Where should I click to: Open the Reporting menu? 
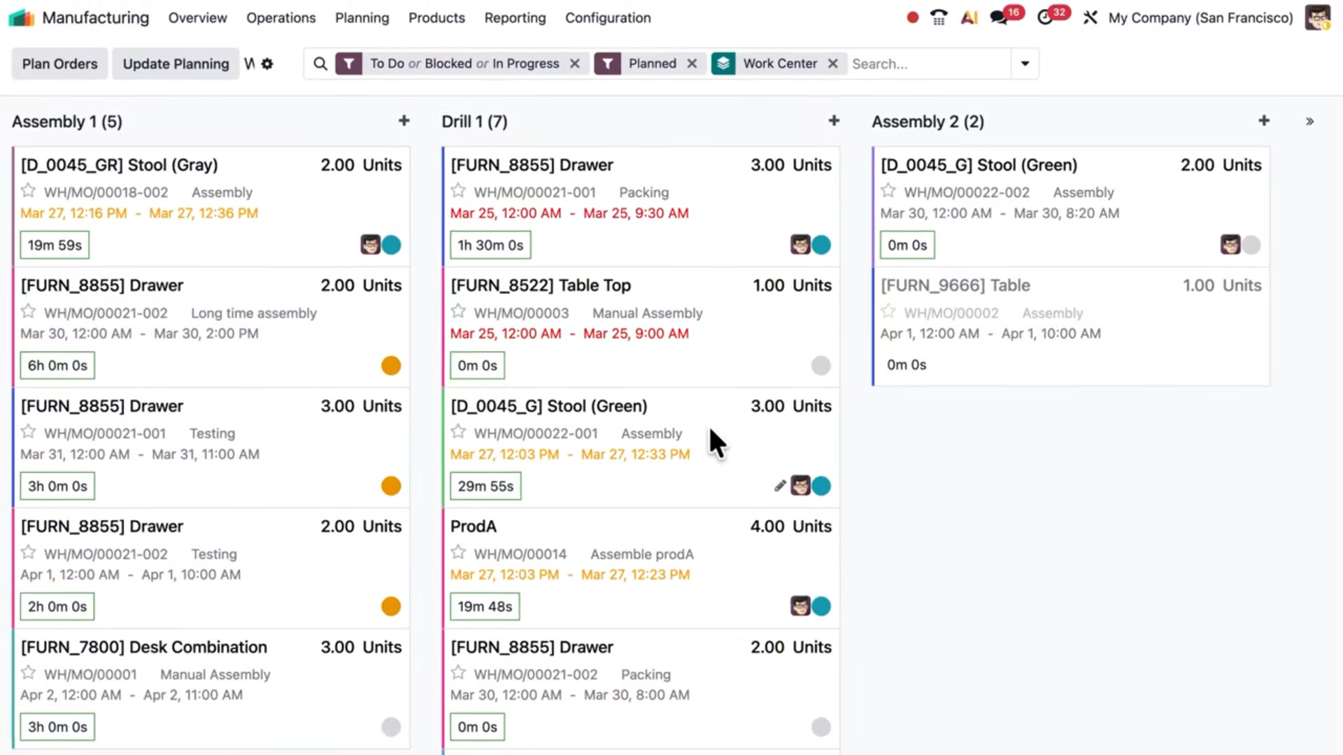pos(515,17)
